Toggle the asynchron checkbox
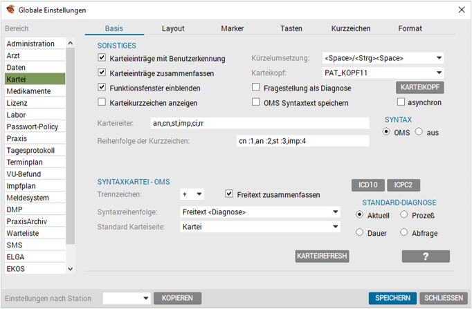This screenshot has width=472, height=309. [401, 102]
